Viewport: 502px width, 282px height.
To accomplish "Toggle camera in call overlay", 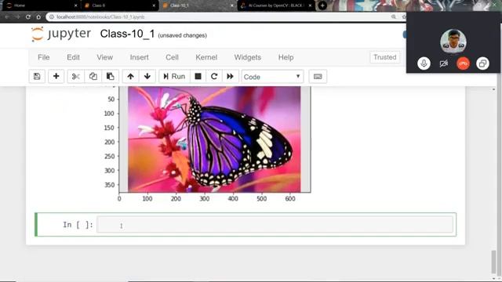I will point(443,63).
